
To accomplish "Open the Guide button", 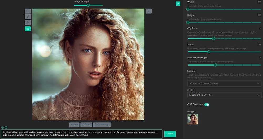I will pyautogui.click(x=86, y=125).
